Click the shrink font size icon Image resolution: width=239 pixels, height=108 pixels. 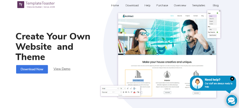point(131,89)
